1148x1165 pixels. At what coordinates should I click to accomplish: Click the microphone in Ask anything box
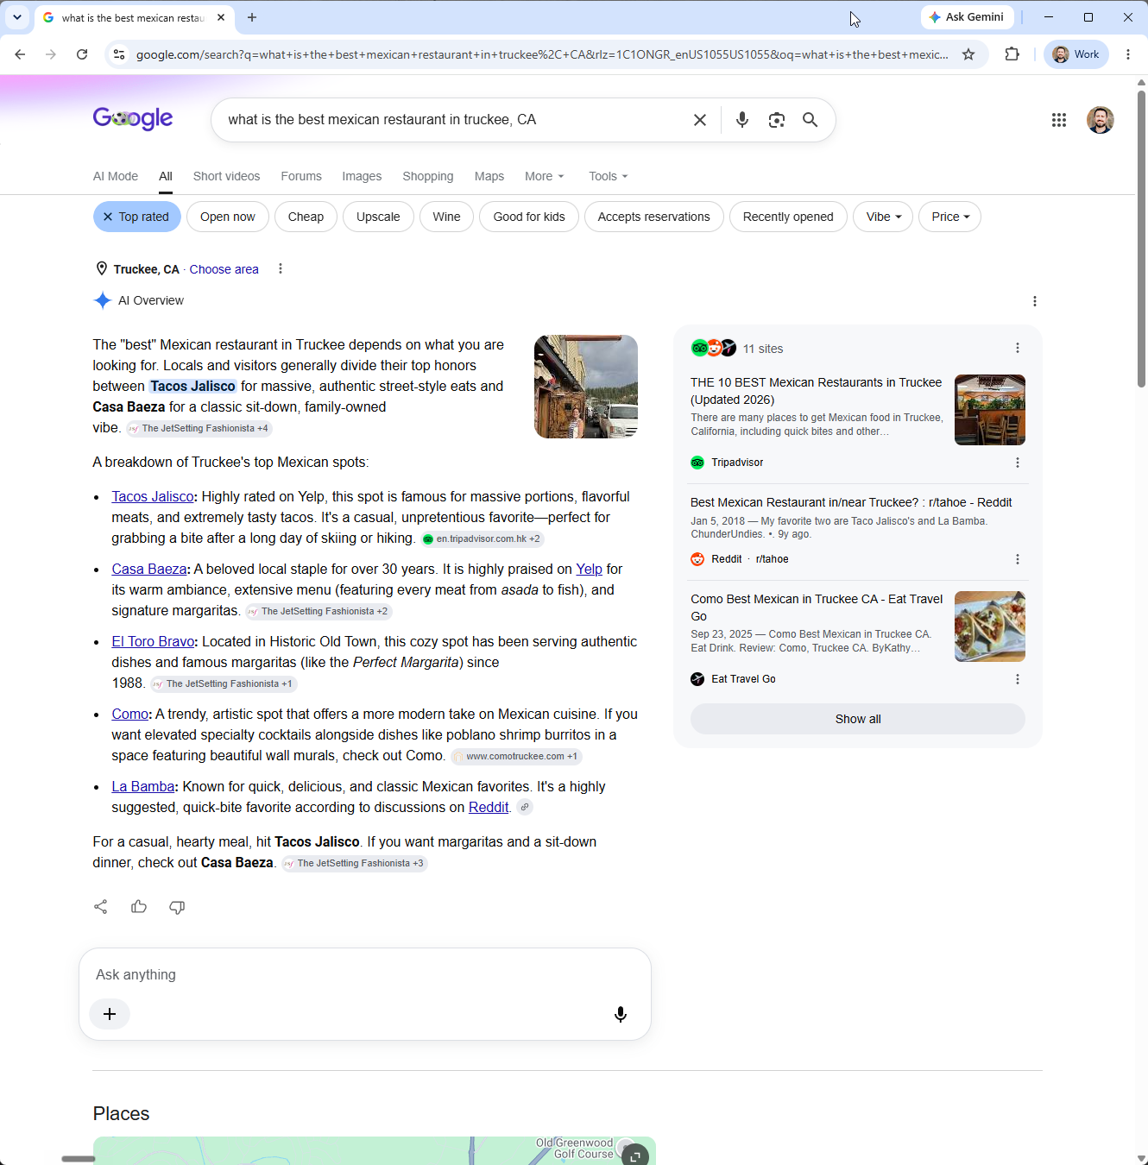click(621, 1014)
